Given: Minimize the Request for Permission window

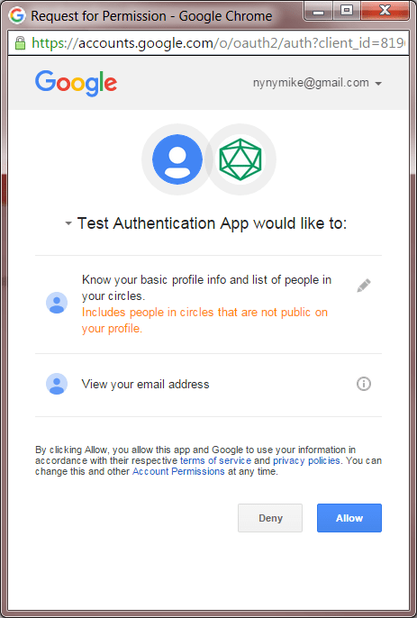Looking at the screenshot, I should [319, 11].
